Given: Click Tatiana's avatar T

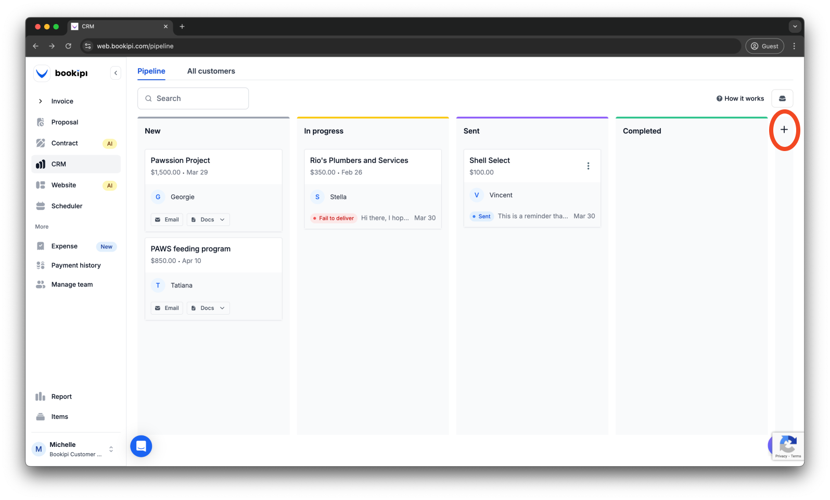Looking at the screenshot, I should [158, 285].
